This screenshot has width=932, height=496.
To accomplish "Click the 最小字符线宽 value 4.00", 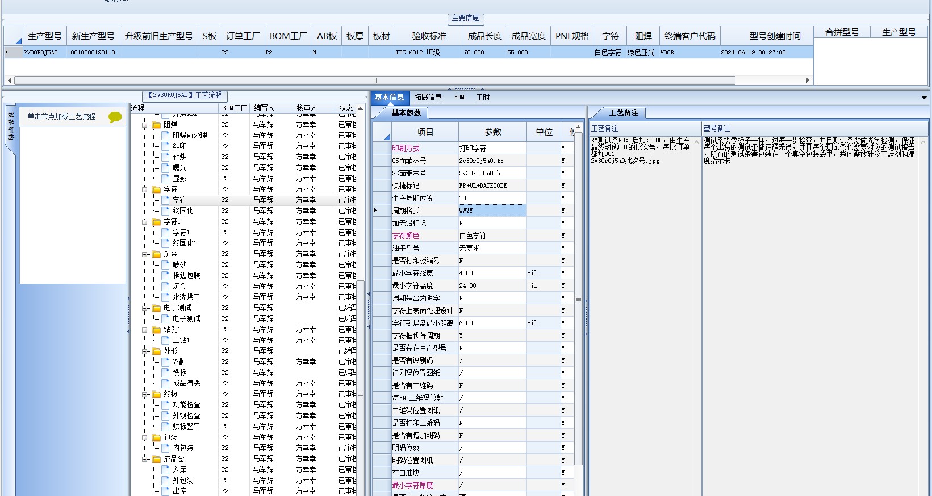I will click(492, 273).
